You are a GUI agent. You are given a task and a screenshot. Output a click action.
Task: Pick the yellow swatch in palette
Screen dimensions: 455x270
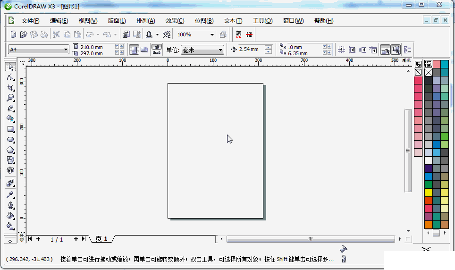coord(428,192)
